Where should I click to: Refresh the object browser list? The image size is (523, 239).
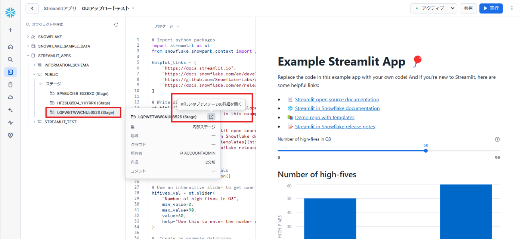(116, 25)
